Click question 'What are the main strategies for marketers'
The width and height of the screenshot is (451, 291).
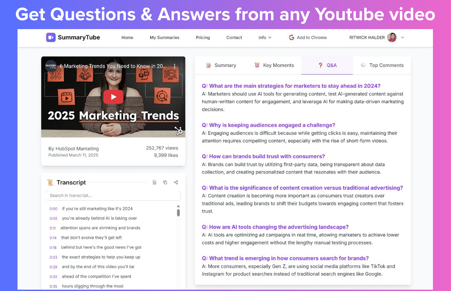pos(291,86)
